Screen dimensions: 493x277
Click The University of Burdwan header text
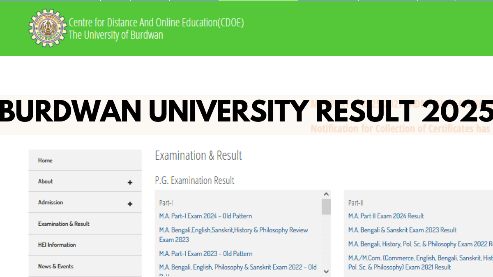(116, 35)
